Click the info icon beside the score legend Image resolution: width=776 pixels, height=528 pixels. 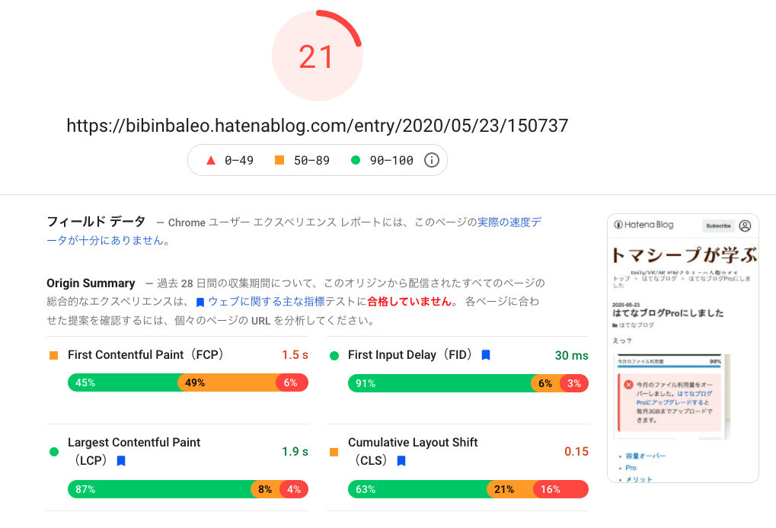pyautogui.click(x=430, y=160)
